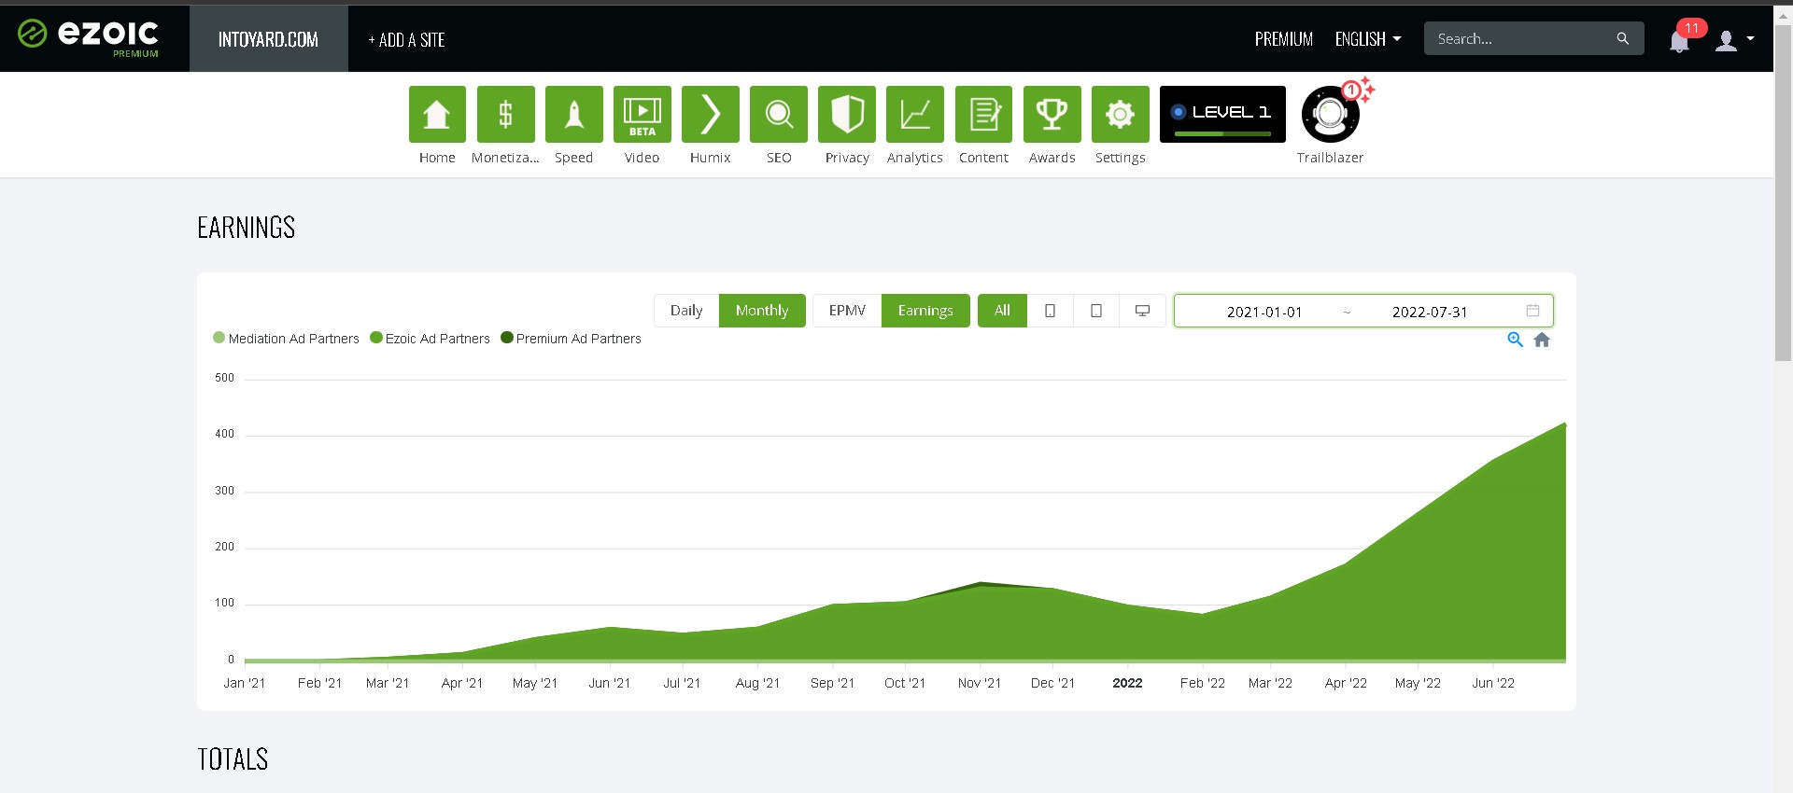Click the Content label

pyautogui.click(x=983, y=158)
